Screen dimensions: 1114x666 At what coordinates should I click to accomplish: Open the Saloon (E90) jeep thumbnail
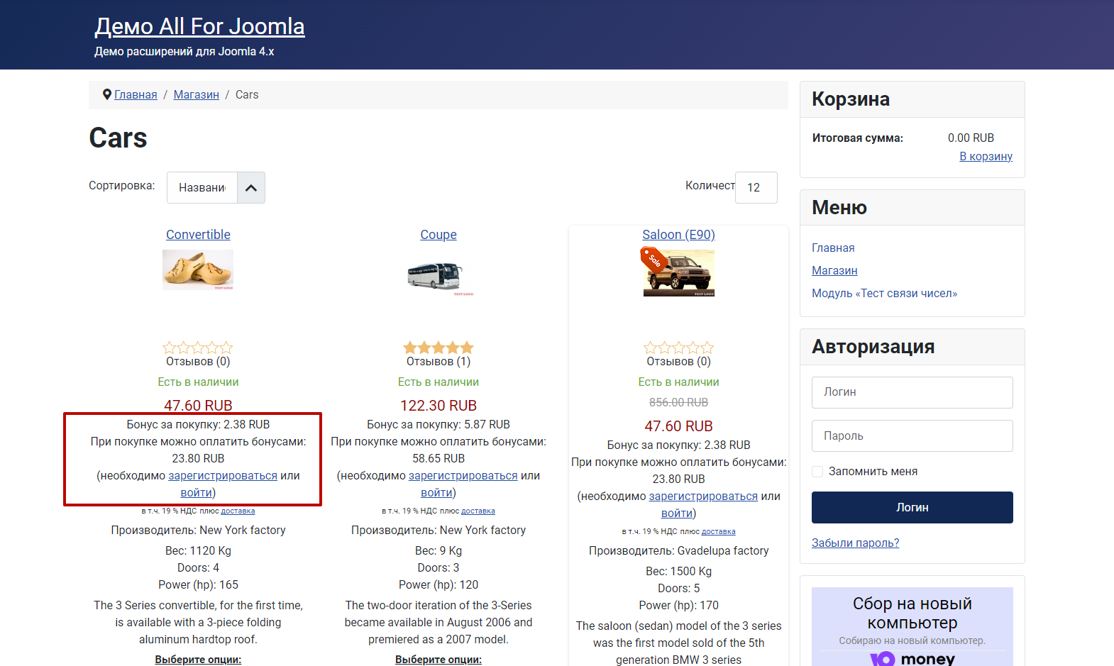[x=679, y=273]
